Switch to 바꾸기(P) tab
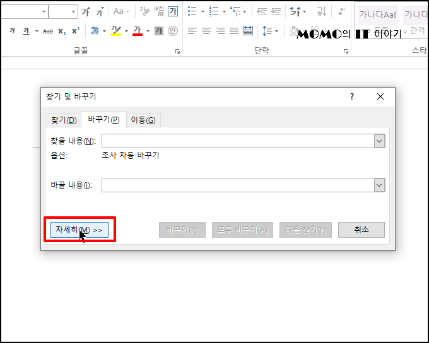 103,120
